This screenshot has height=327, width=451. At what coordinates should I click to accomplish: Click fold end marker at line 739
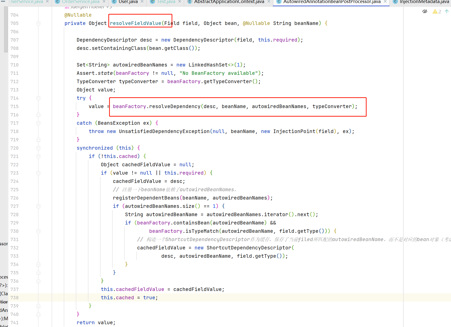(39, 306)
